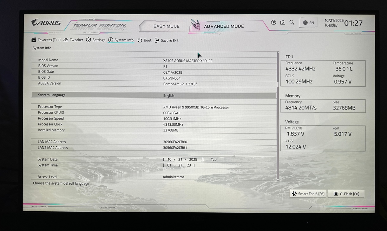Open the EN language selector
The width and height of the screenshot is (387, 231).
308,23
